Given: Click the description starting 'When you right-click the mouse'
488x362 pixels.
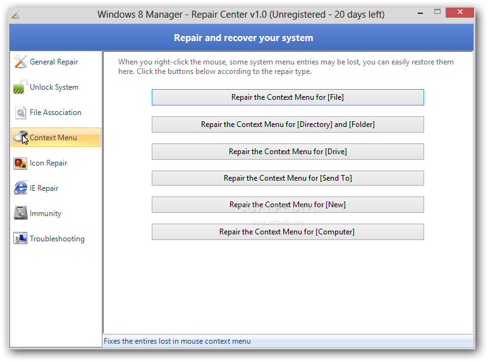Looking at the screenshot, I should tap(286, 66).
